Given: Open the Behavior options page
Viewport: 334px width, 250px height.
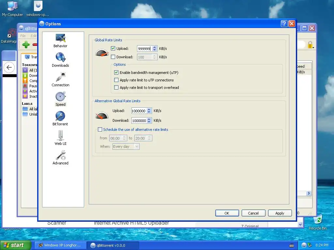Looking at the screenshot, I should coord(60,41).
